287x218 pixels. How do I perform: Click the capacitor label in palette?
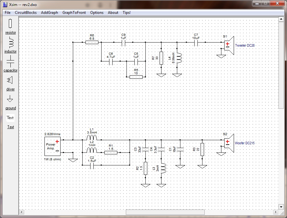pyautogui.click(x=10, y=70)
